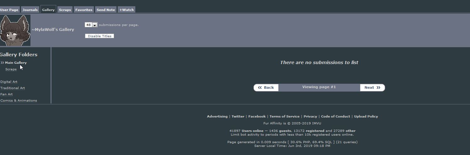Open the Twitter footer link

tap(238, 117)
